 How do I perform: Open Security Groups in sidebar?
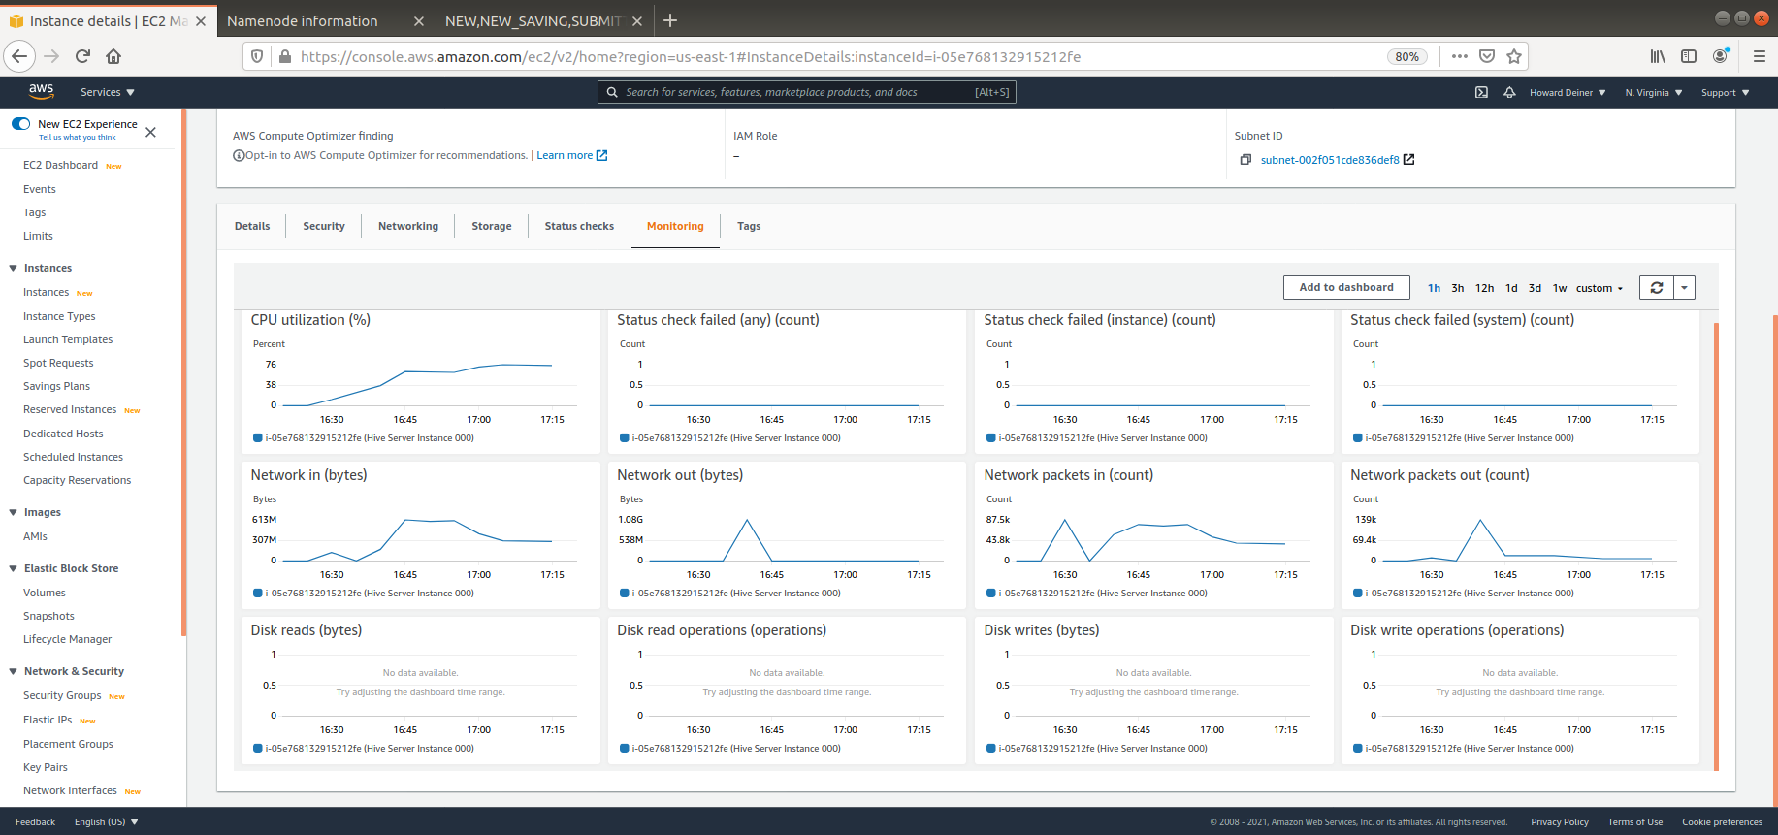62,695
